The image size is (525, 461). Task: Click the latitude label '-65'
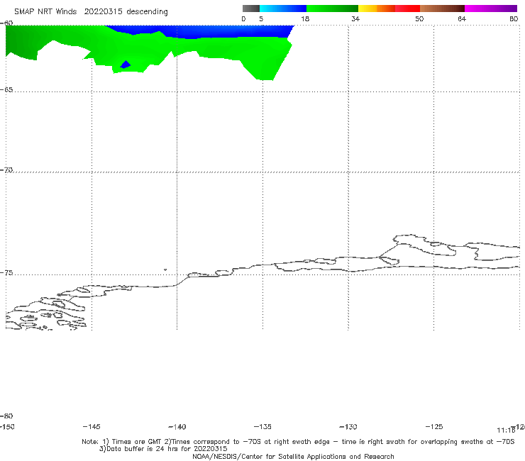click(x=6, y=90)
